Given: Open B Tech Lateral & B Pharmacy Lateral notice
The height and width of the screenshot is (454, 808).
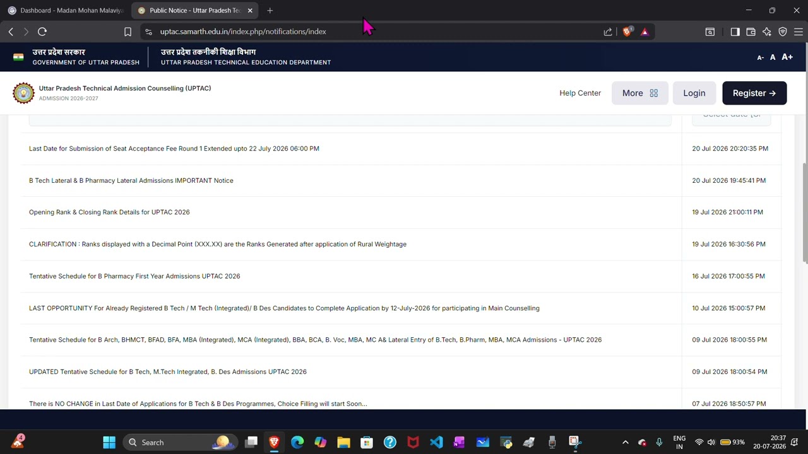Looking at the screenshot, I should click(131, 180).
